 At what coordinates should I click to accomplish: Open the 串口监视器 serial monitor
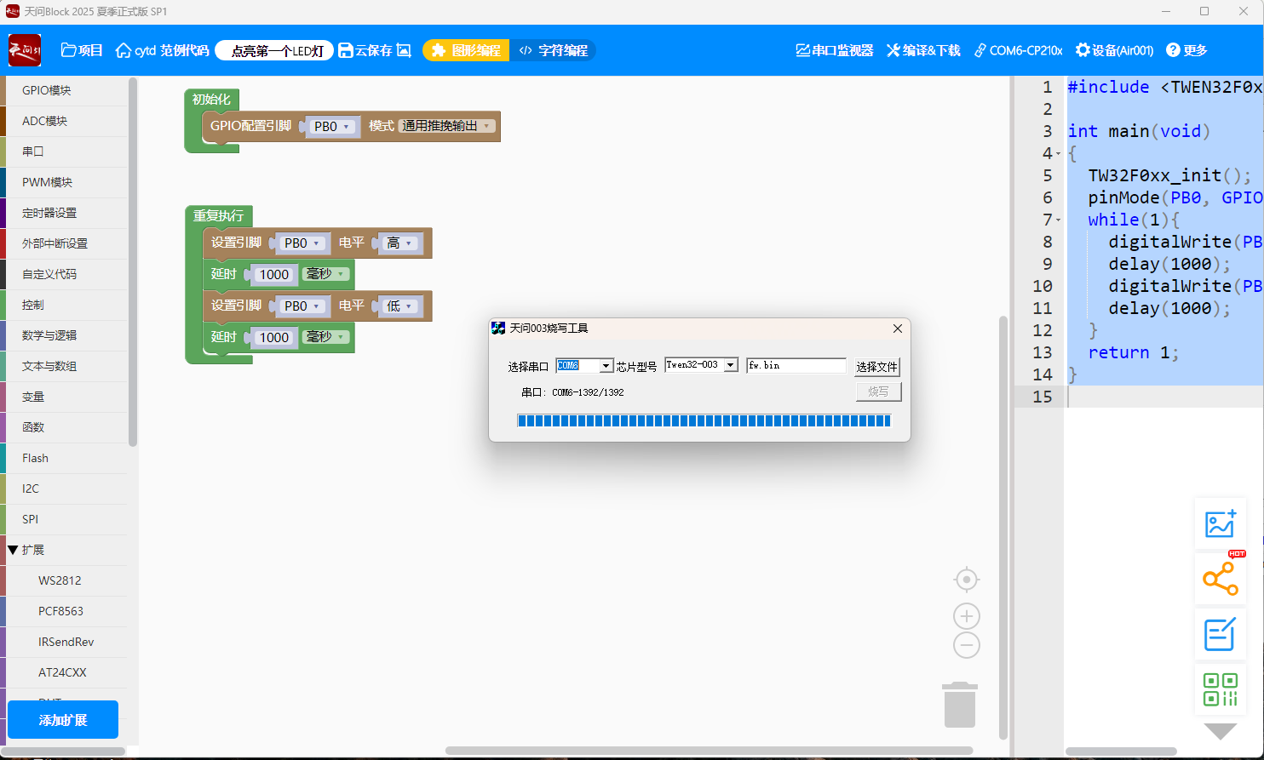[834, 50]
